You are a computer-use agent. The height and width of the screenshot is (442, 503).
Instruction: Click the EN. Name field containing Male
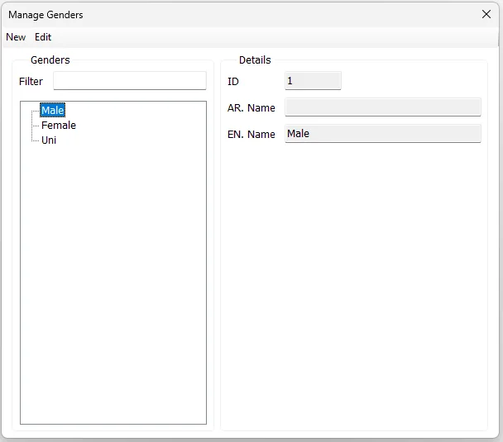click(383, 134)
